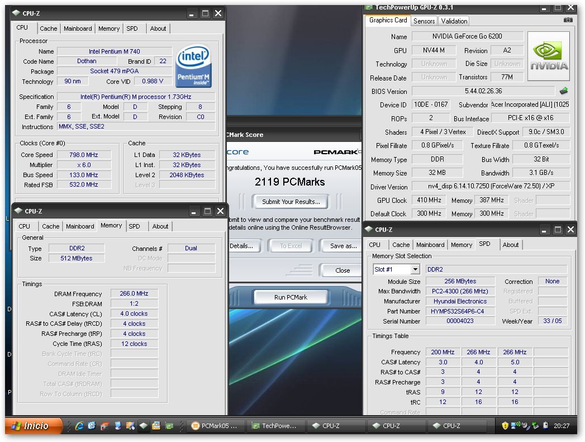
Task: Click the Driver Version field in GPU-Z
Action: click(491, 186)
